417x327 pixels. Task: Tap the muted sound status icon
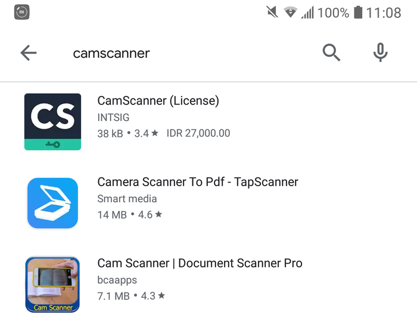(x=272, y=13)
